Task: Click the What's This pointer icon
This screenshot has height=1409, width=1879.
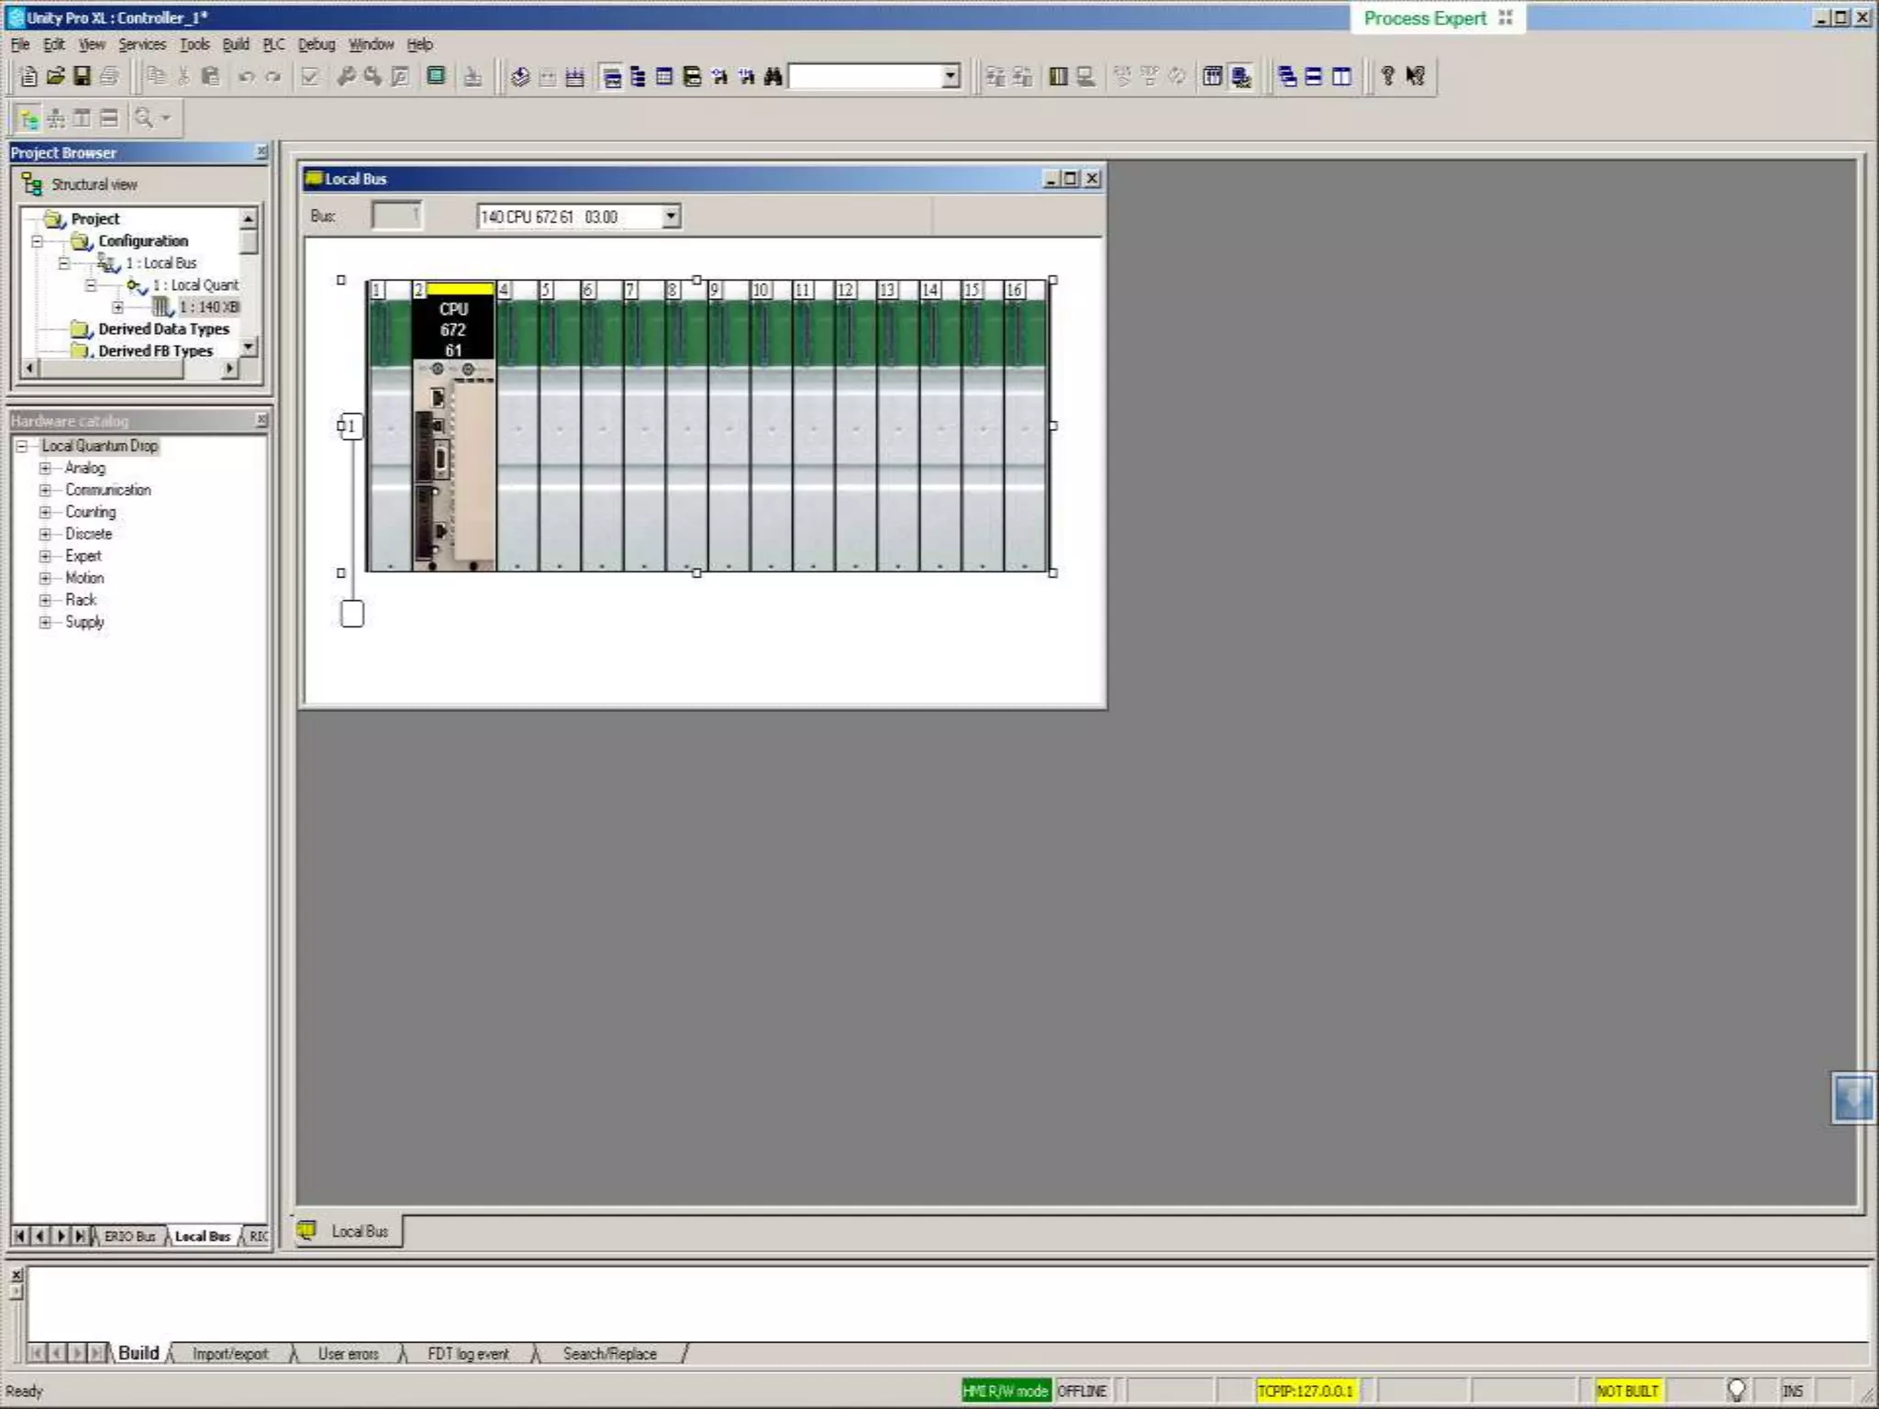Action: point(1416,77)
